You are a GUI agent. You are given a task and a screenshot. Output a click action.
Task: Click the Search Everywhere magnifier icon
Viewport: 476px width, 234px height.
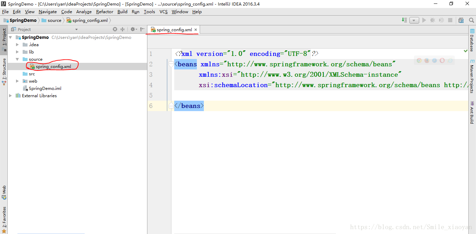pos(471,20)
